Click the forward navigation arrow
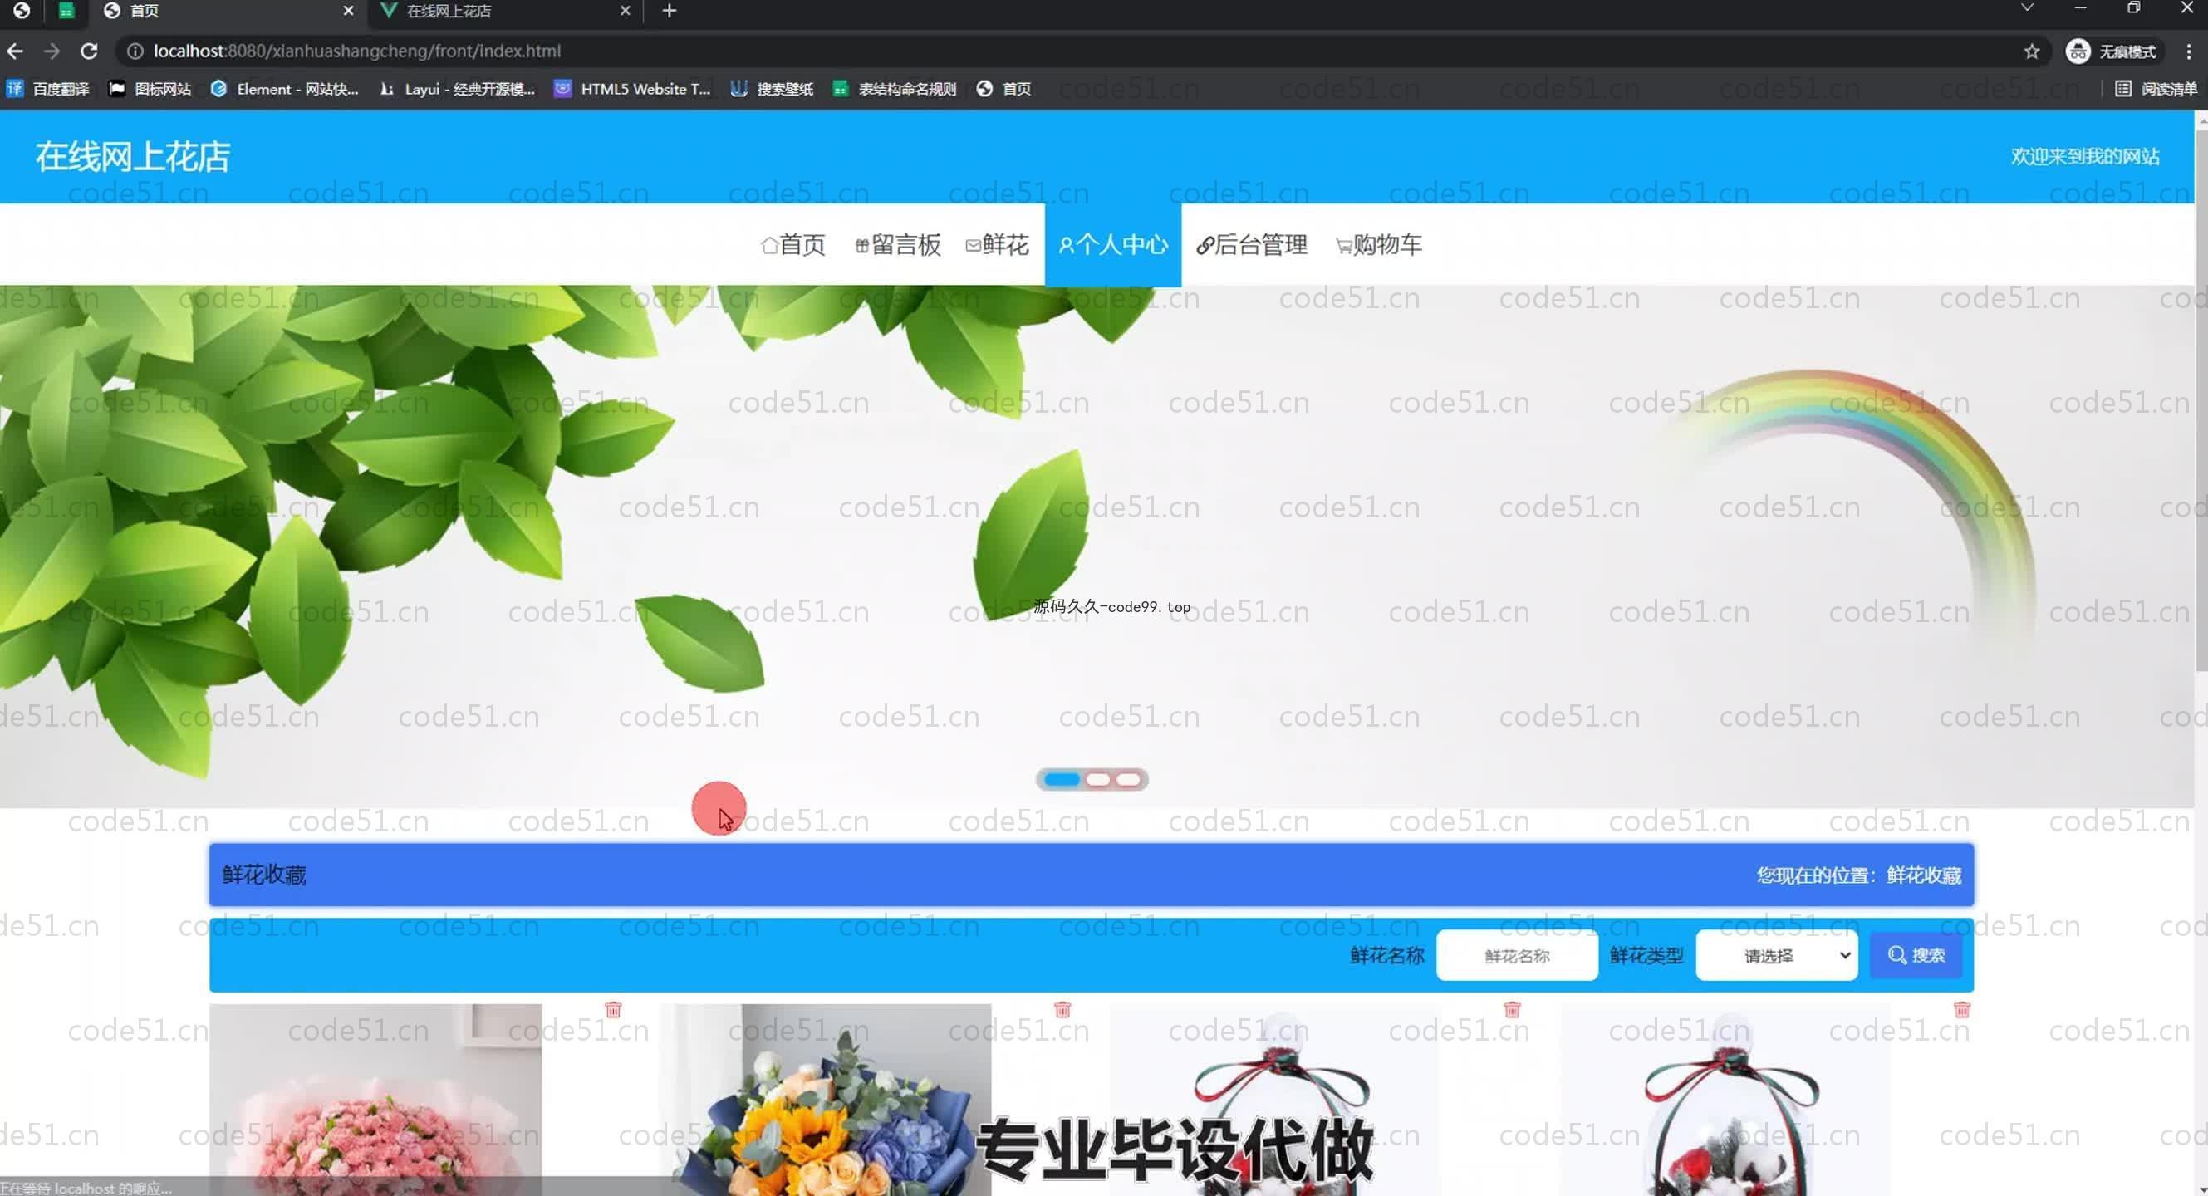This screenshot has height=1196, width=2208. (x=52, y=51)
